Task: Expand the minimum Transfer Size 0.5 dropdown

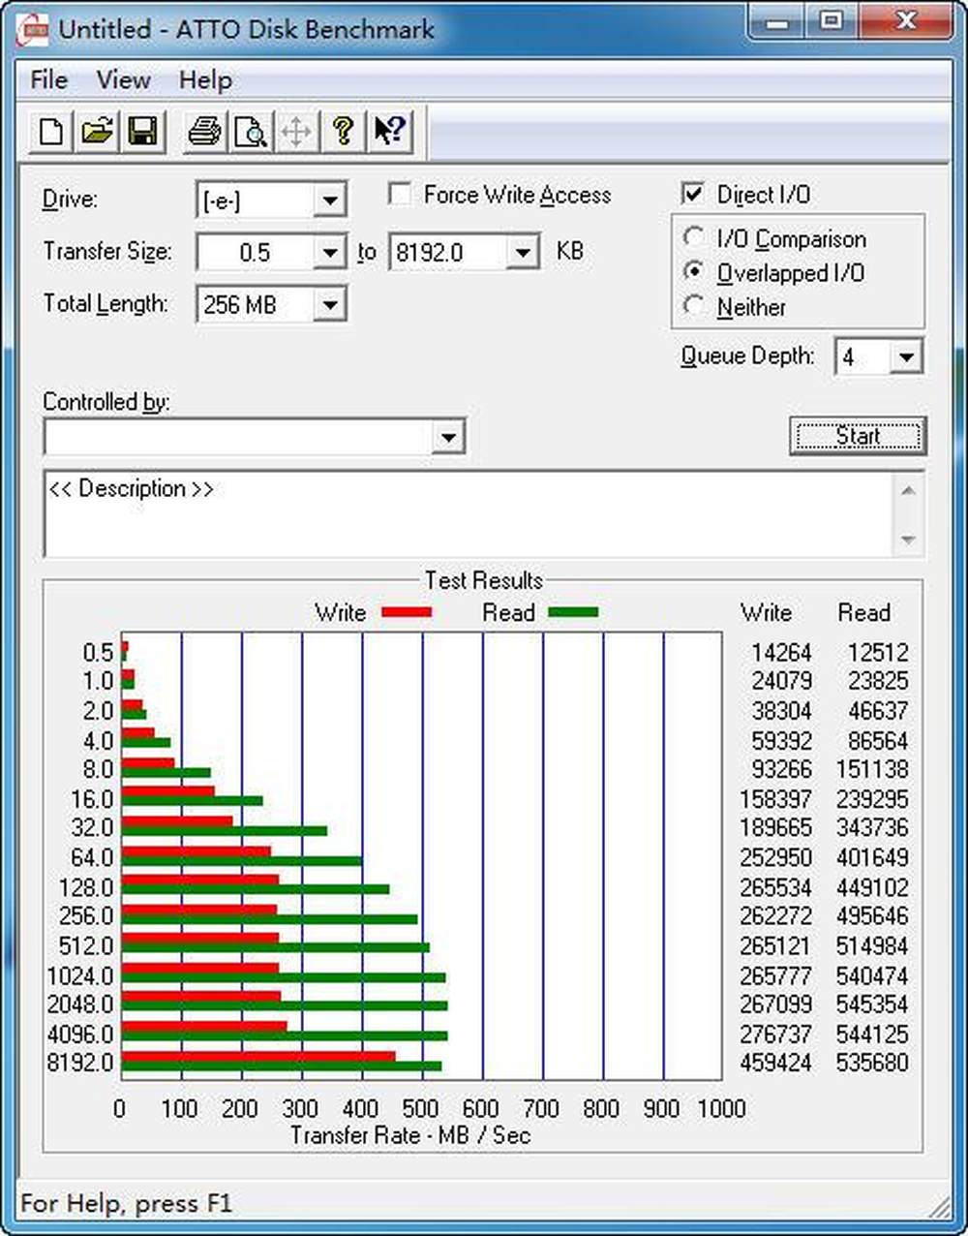Action: (x=330, y=253)
